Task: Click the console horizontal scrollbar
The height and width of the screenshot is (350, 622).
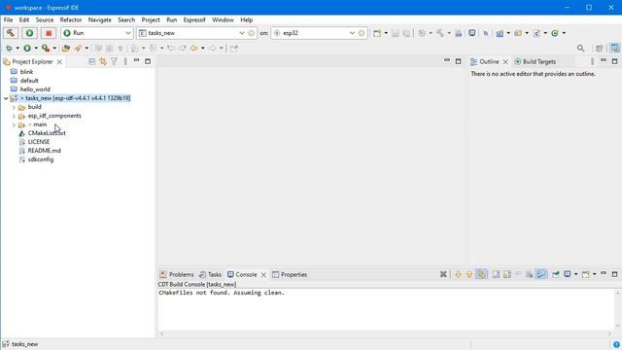Action: coord(386,333)
